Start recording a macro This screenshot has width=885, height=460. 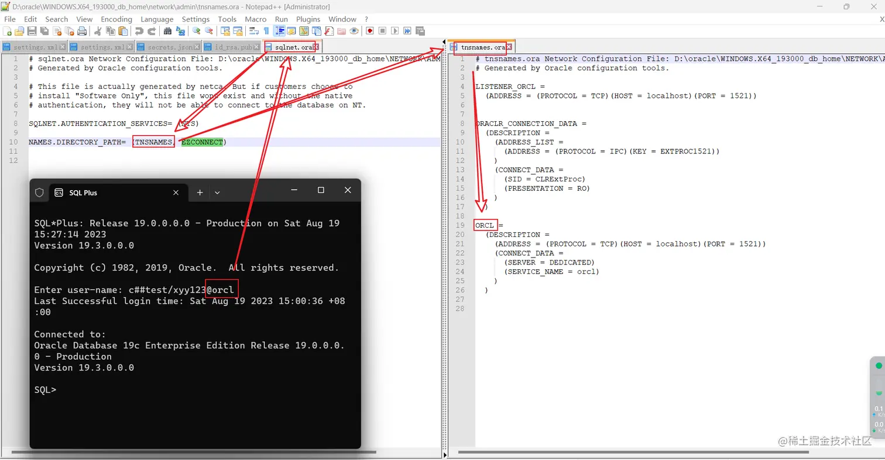click(370, 31)
